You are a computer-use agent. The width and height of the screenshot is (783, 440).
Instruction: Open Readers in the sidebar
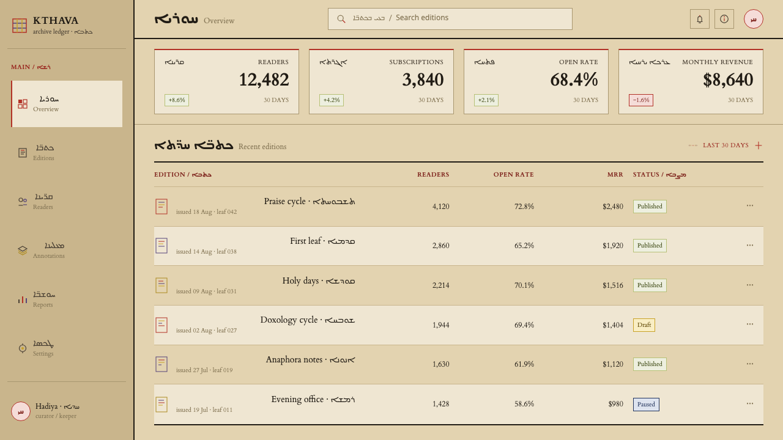67,202
